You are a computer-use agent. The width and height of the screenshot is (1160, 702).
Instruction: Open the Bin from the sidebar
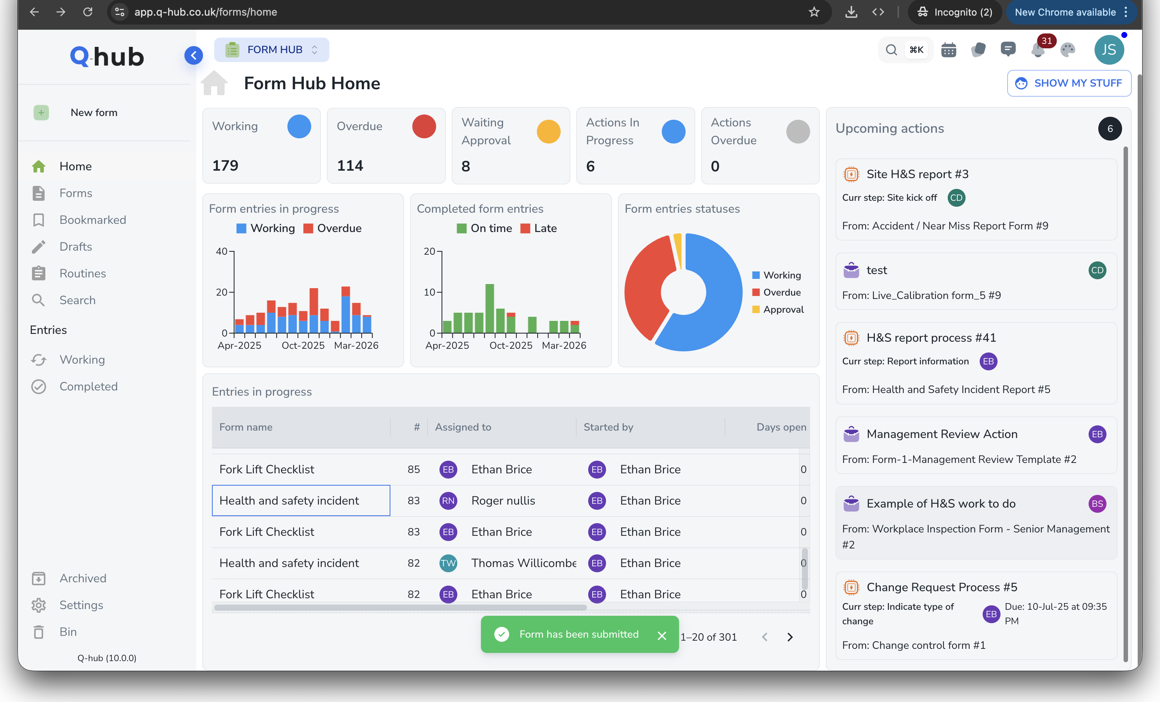pos(67,632)
